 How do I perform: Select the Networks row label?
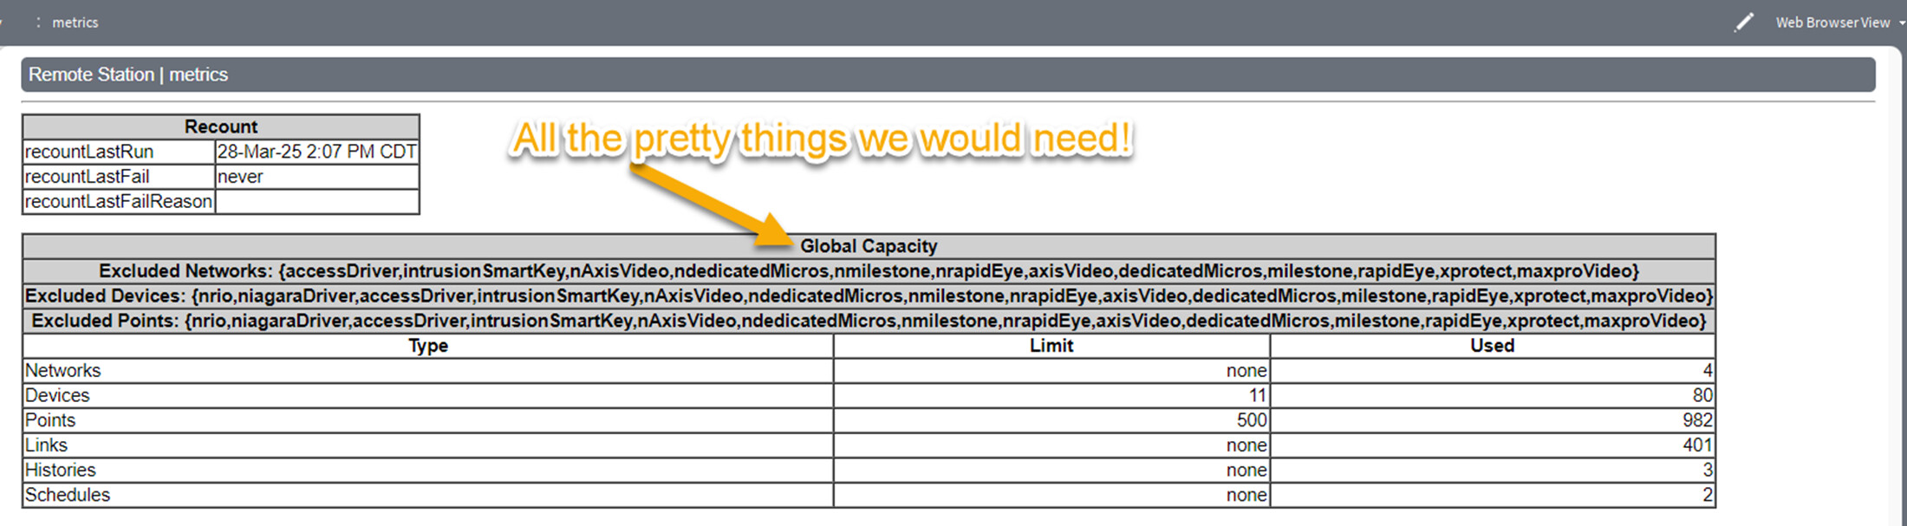[x=63, y=371]
